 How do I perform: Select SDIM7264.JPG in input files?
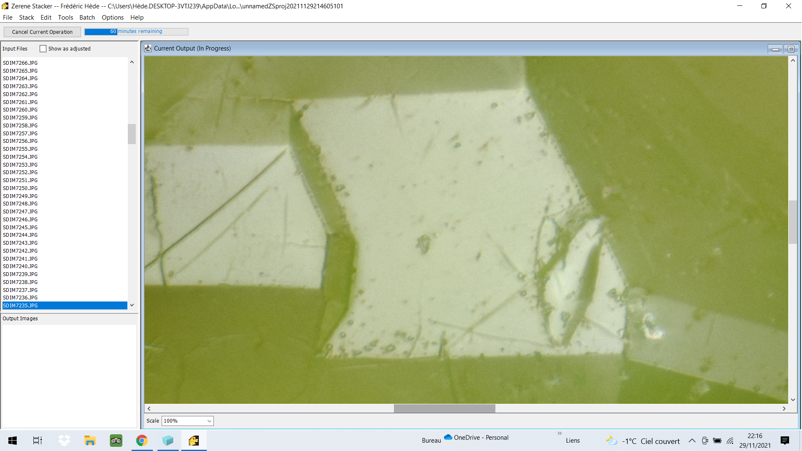pos(65,79)
